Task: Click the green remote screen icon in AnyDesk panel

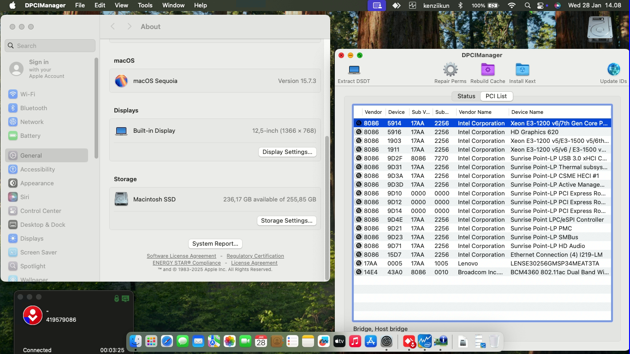Action: click(125, 298)
